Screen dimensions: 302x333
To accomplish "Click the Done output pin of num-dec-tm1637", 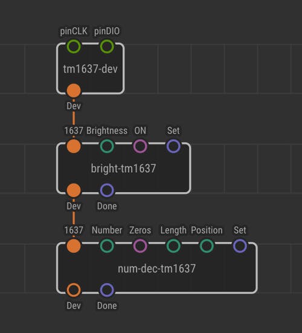I will (107, 290).
